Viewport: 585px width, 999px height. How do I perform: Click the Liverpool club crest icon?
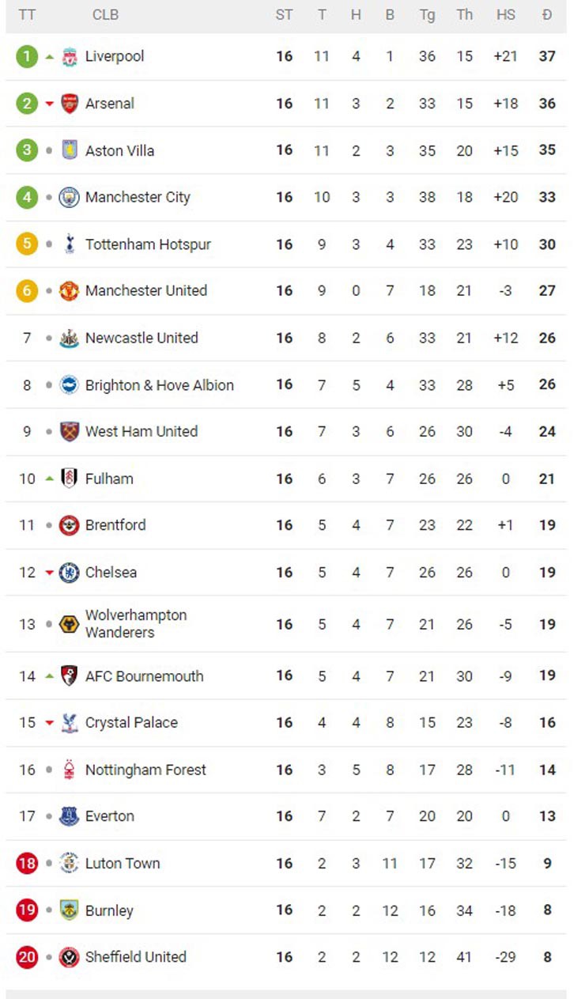(x=70, y=56)
